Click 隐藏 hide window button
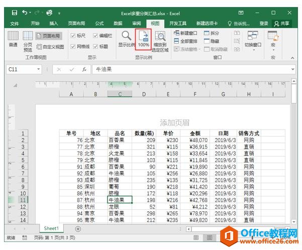Screen dimensions: 302x250 (211, 41)
